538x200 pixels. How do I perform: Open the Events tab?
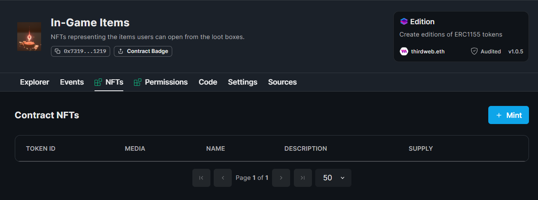click(x=72, y=82)
